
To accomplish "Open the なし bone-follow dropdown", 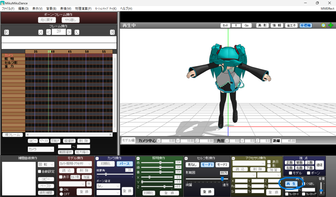I will tap(108, 186).
